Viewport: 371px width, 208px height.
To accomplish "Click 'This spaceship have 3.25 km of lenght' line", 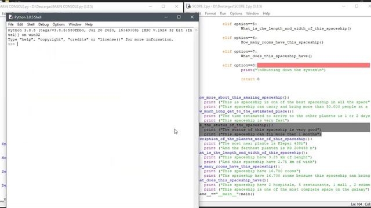I will point(258,157).
